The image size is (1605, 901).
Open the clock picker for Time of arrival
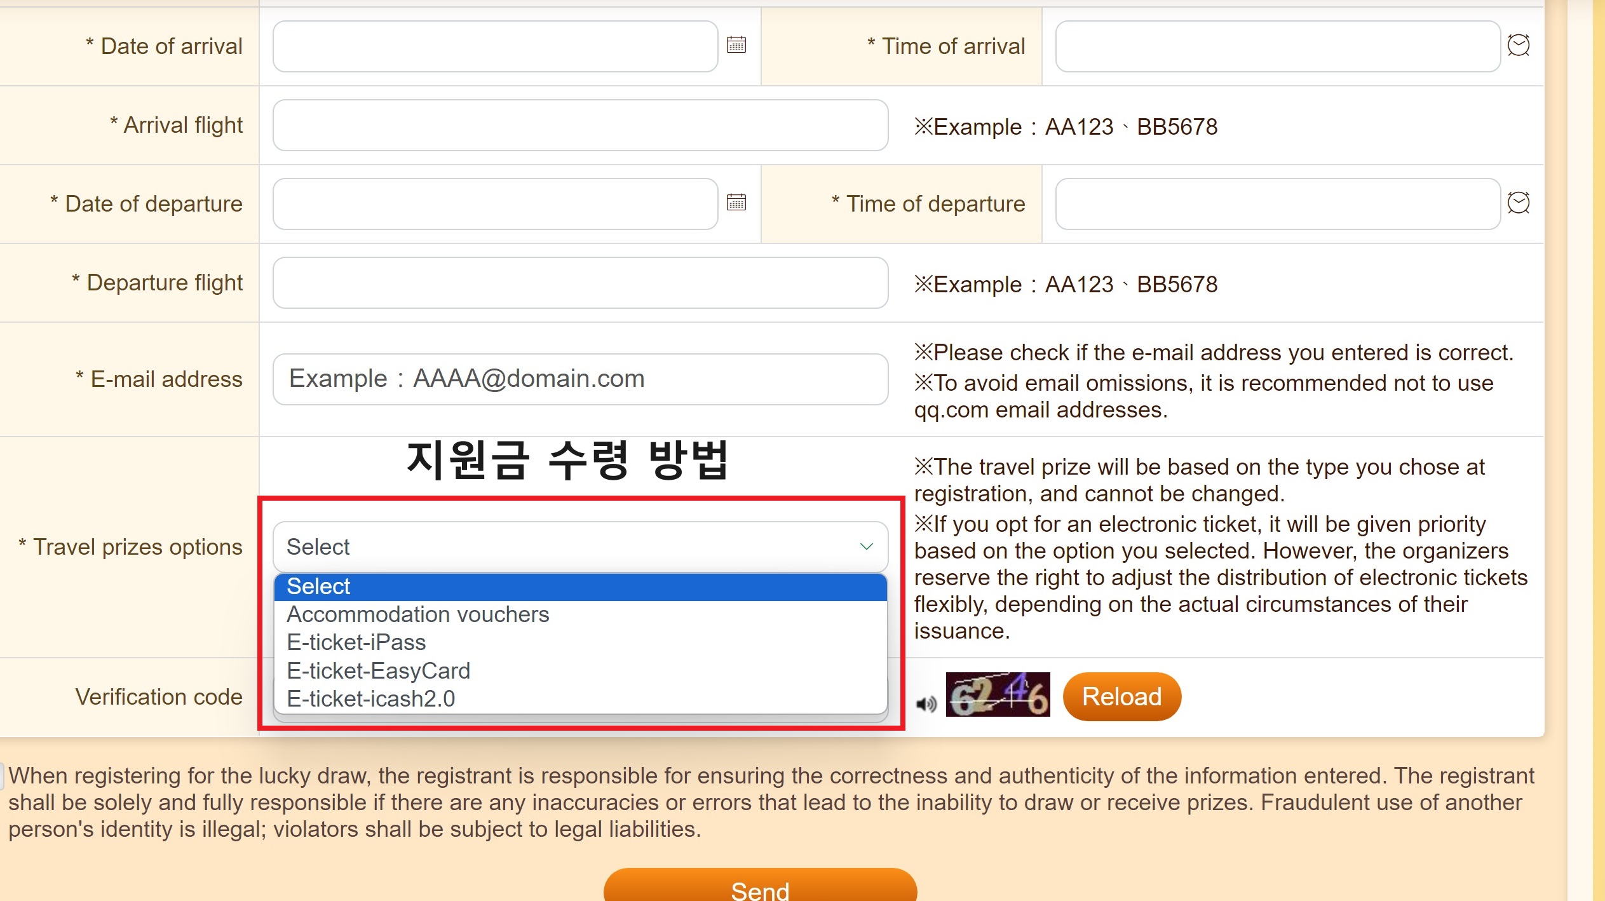(x=1520, y=45)
